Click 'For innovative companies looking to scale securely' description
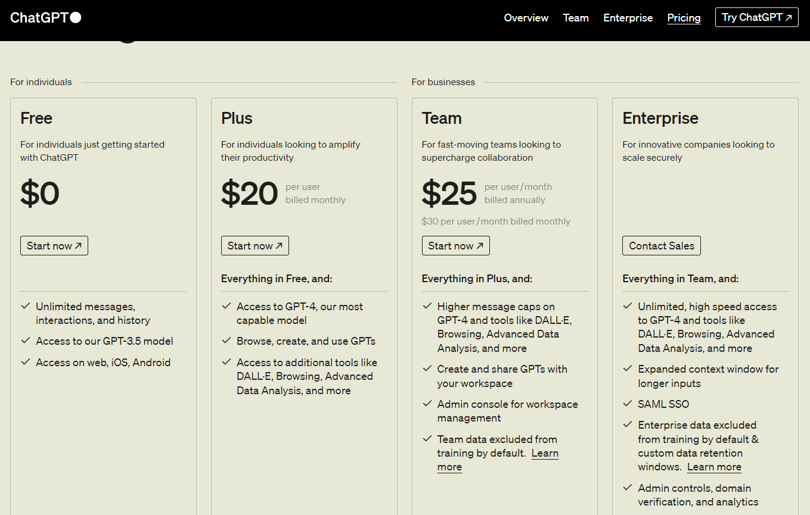Screen dimensions: 810x515 coord(699,151)
